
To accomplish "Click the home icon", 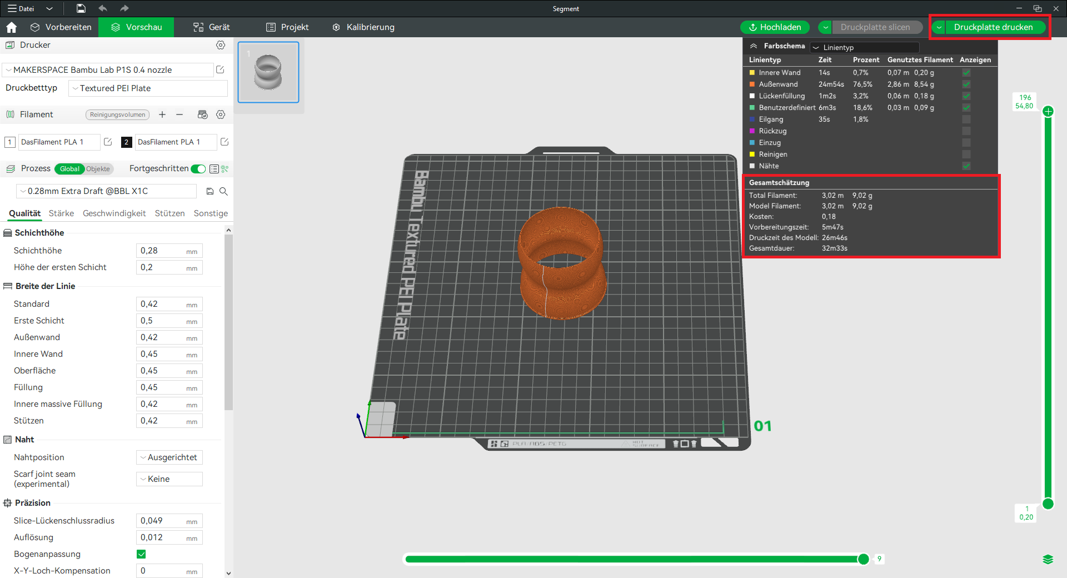I will click(12, 27).
